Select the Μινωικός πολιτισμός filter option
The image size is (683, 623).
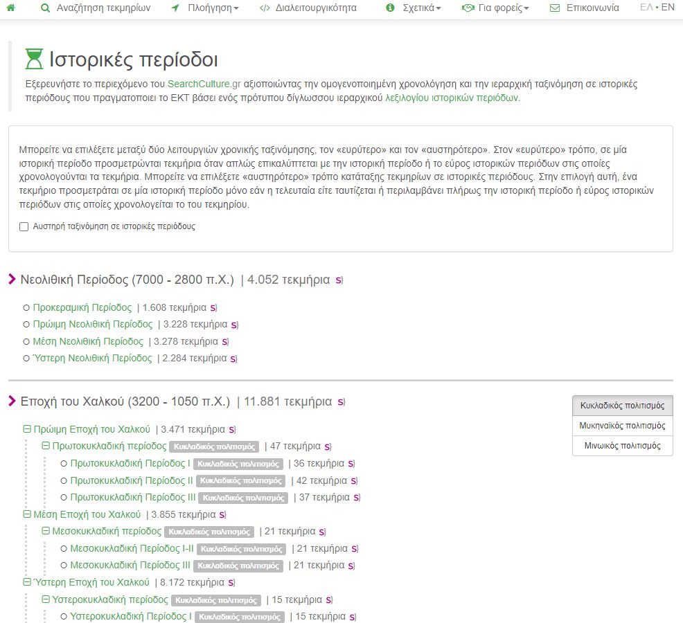[x=622, y=446]
